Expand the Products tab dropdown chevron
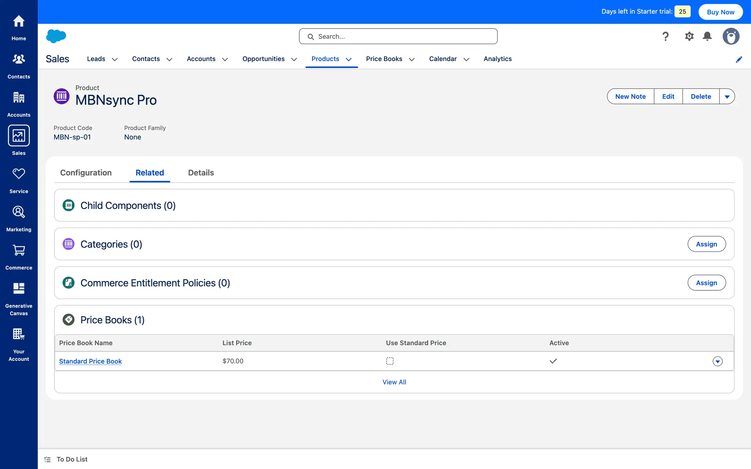Screen dimensions: 751x469 point(349,59)
